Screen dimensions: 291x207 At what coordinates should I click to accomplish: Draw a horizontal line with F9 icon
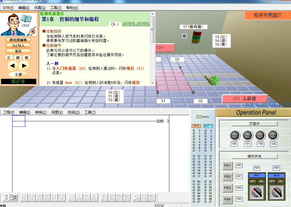[x=71, y=197]
